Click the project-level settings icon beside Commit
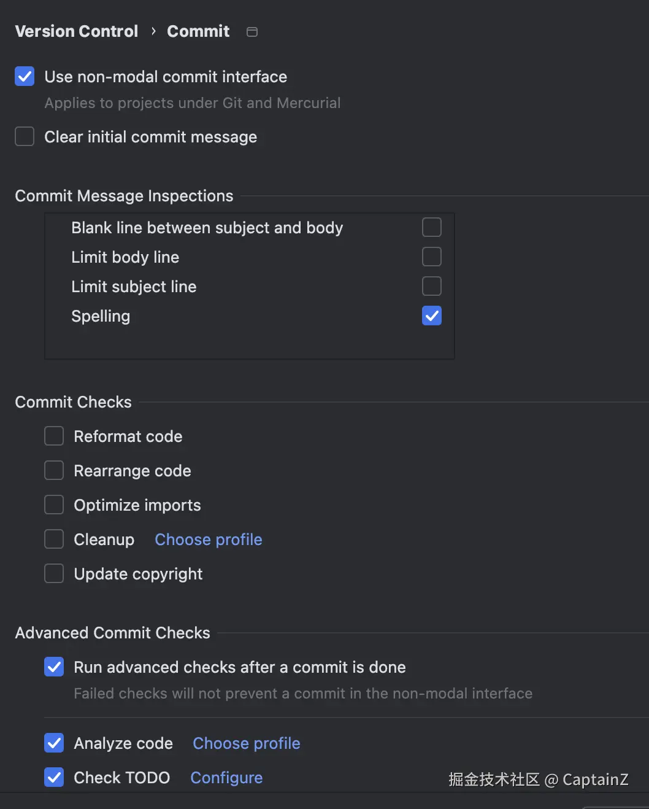This screenshot has height=809, width=649. 252,32
